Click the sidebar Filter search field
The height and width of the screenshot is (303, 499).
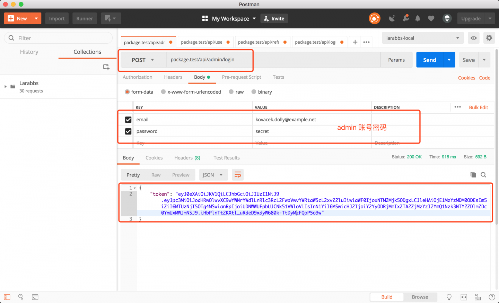pos(58,38)
